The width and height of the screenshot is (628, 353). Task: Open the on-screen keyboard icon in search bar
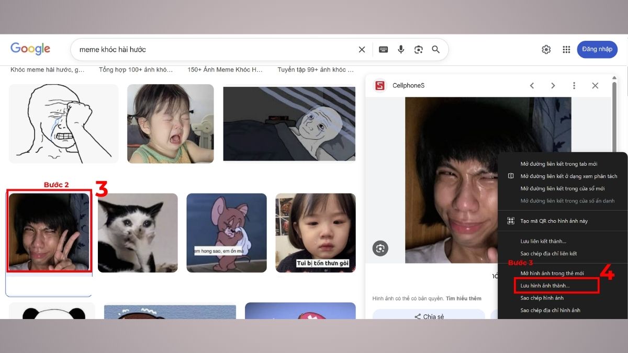click(x=383, y=49)
